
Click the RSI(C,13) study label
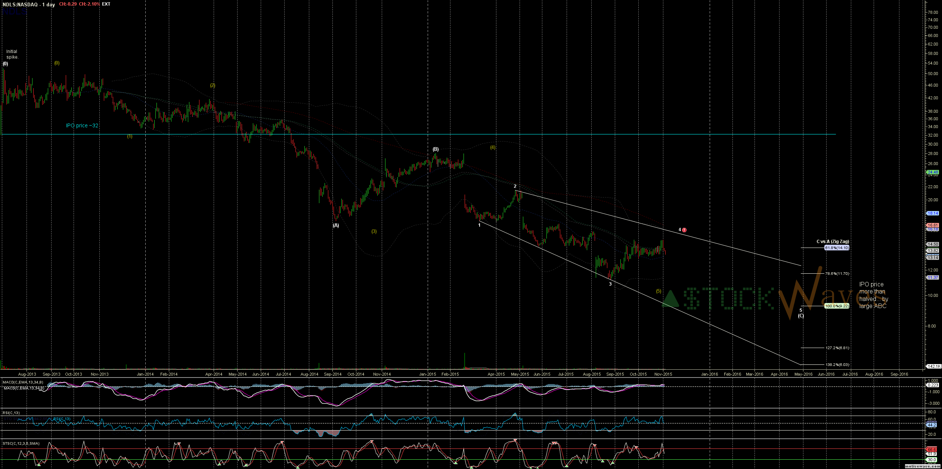[11, 413]
